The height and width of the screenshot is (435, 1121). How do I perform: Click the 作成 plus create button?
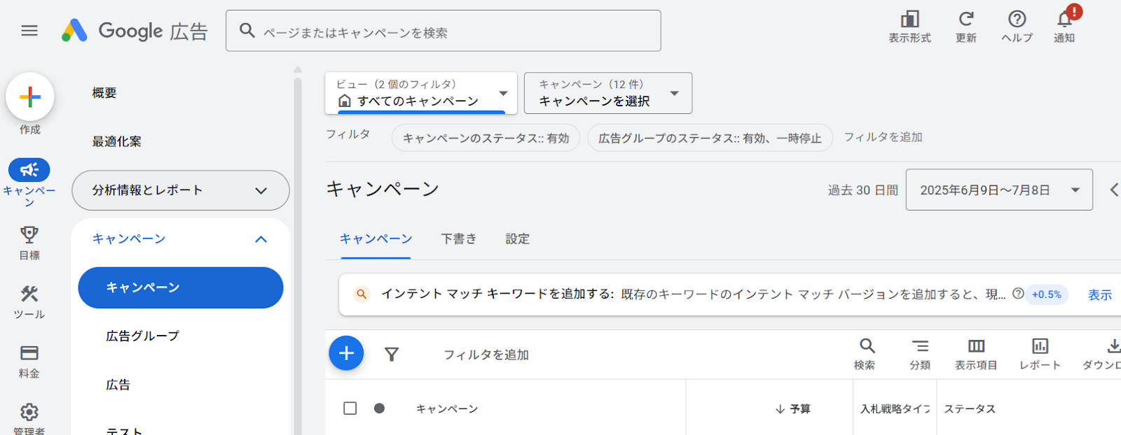click(30, 97)
